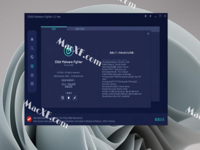Image resolution: width=200 pixels, height=150 pixels.
Task: Open the four-squares grid sidebar icon
Action: [x=32, y=84]
